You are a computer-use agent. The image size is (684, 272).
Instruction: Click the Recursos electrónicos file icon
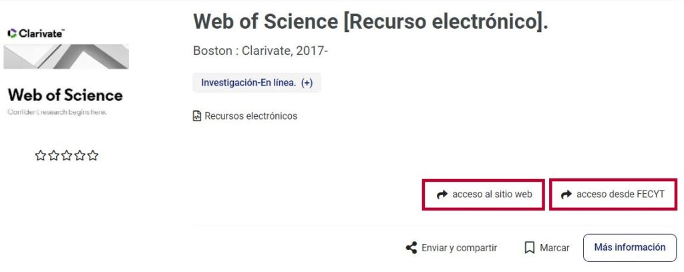click(197, 116)
